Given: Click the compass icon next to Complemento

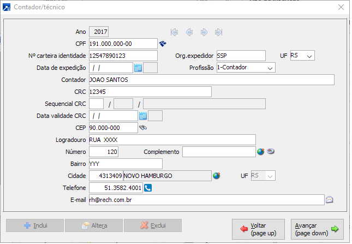Looking at the screenshot, I should pos(271,152).
